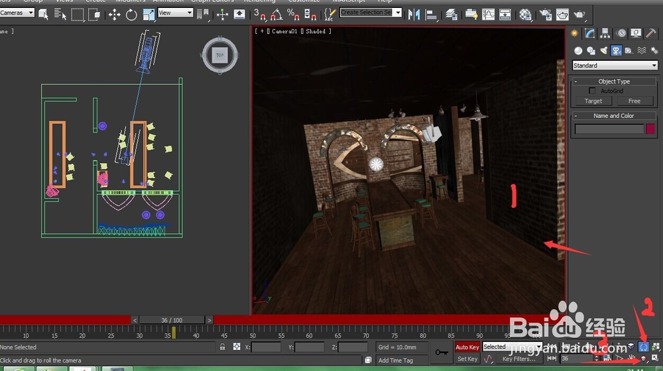Image resolution: width=663 pixels, height=371 pixels.
Task: Click the Render Production teapot icon
Action: pyautogui.click(x=579, y=15)
